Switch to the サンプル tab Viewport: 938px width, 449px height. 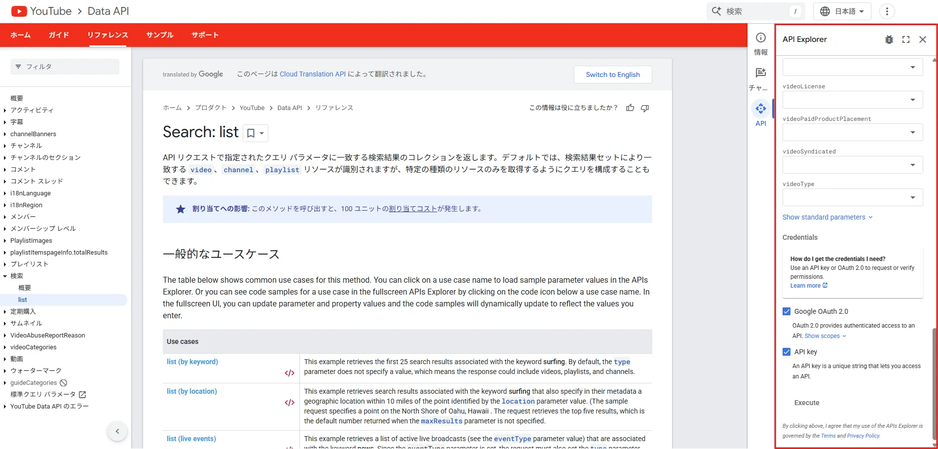pos(160,35)
